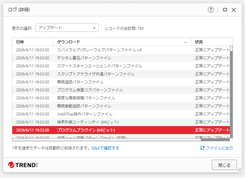Viewport: 245px width, 178px height.
Task: Select the スマートスキャンエージェントパターンファイル row
Action: 121,66
